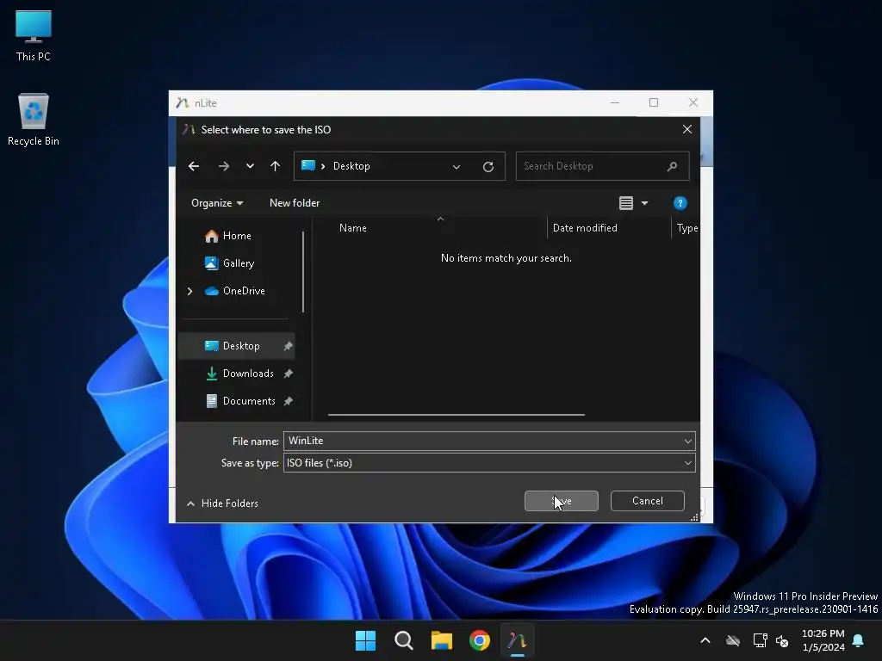Create a New folder
The width and height of the screenshot is (882, 661).
pyautogui.click(x=295, y=203)
